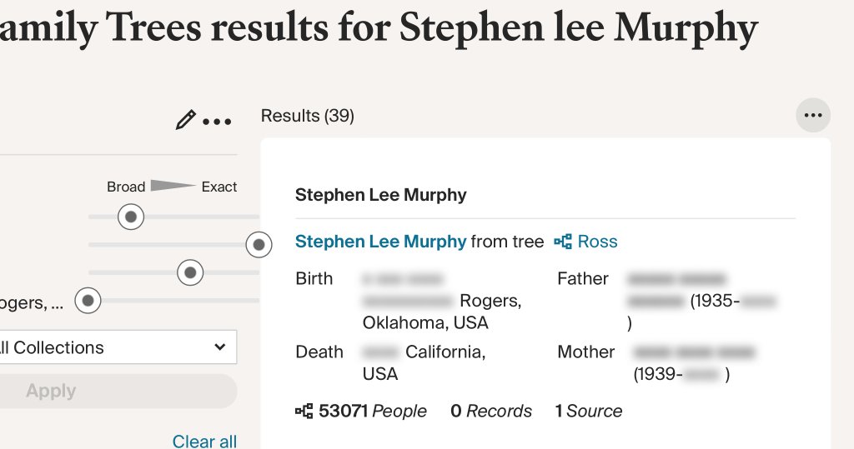854x449 pixels.
Task: Click the Broad-to-Exact wedge indicator
Action: pos(173,186)
